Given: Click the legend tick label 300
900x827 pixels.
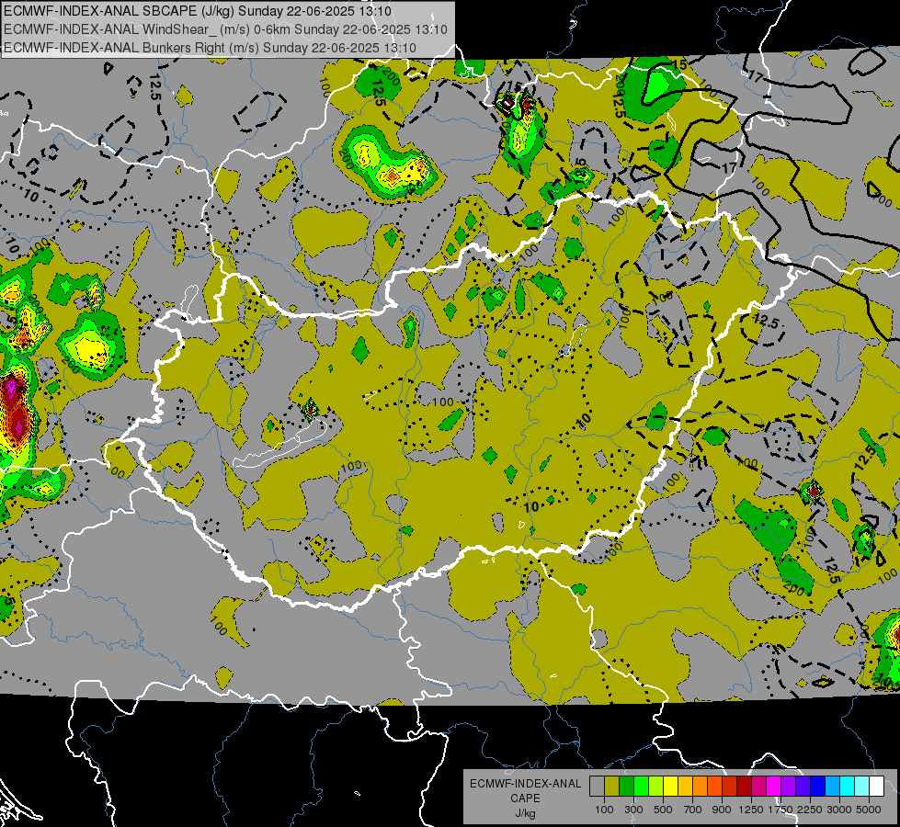Looking at the screenshot, I should point(633,810).
